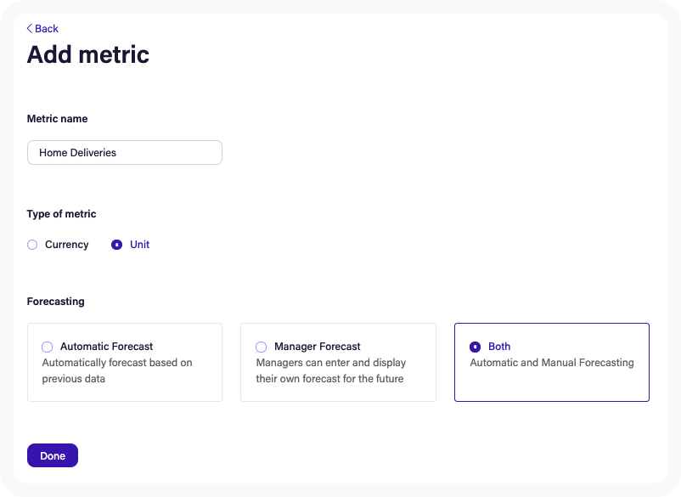Click the Automatic Forecast option card
The height and width of the screenshot is (497, 681).
124,362
